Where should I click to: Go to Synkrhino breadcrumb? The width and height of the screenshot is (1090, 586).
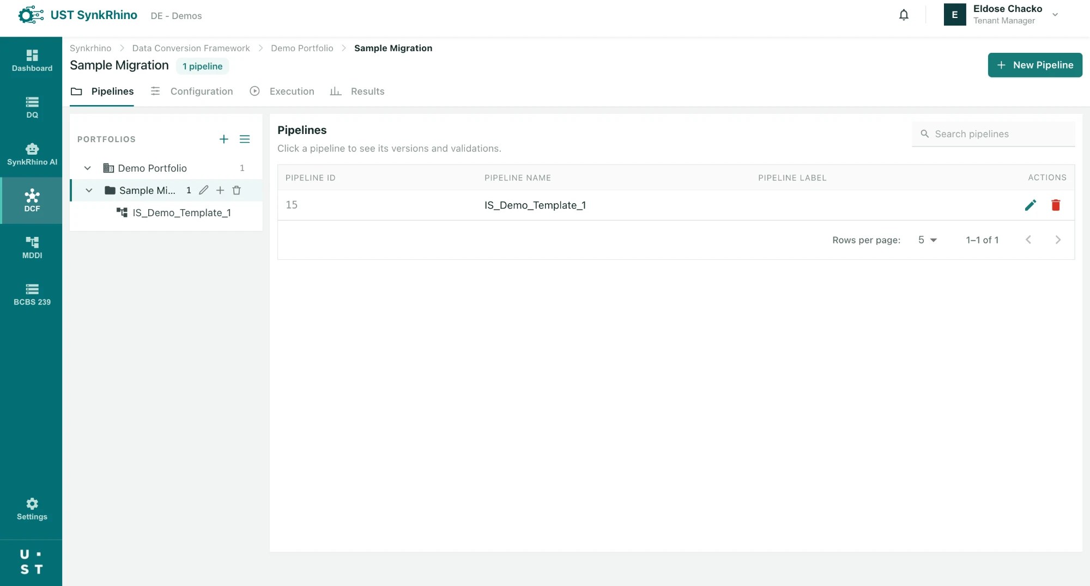90,48
